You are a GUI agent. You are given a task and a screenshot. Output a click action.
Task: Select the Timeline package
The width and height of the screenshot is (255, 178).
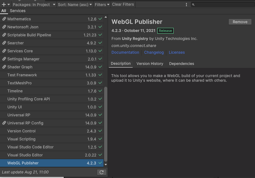tap(52, 91)
